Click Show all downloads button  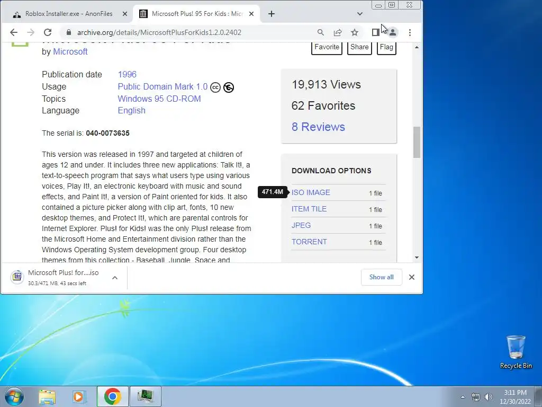(381, 277)
